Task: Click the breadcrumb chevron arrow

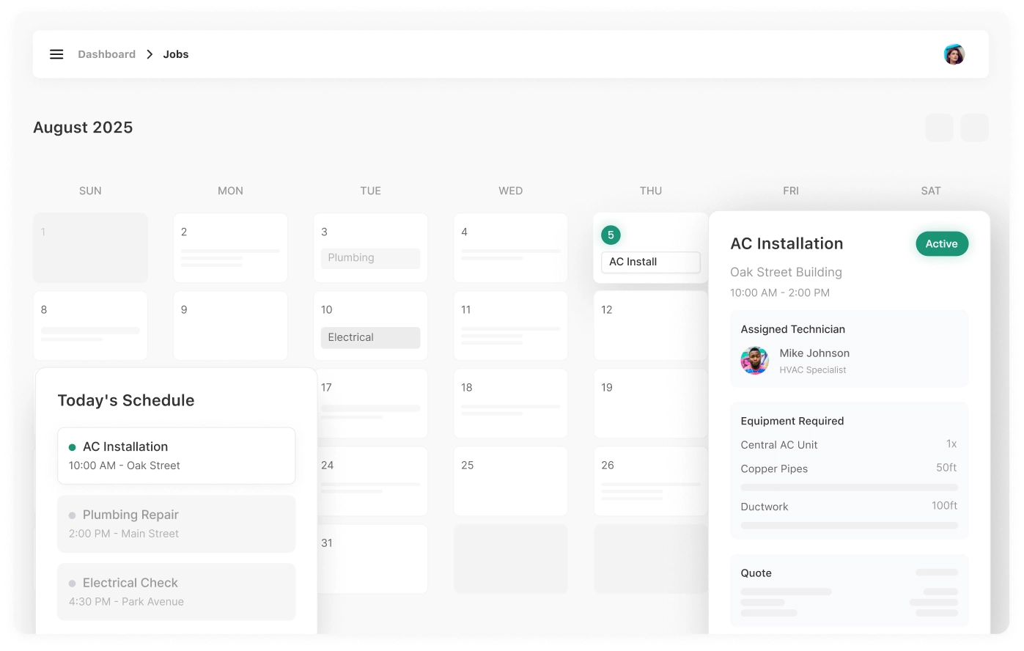Action: click(150, 54)
